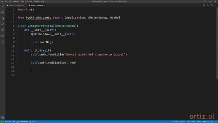The image size is (218, 123).
Task: Click the Python language mode selector
Action: pyautogui.click(x=199, y=122)
